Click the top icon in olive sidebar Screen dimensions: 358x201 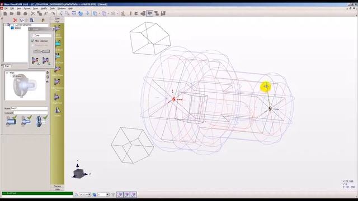57,28
